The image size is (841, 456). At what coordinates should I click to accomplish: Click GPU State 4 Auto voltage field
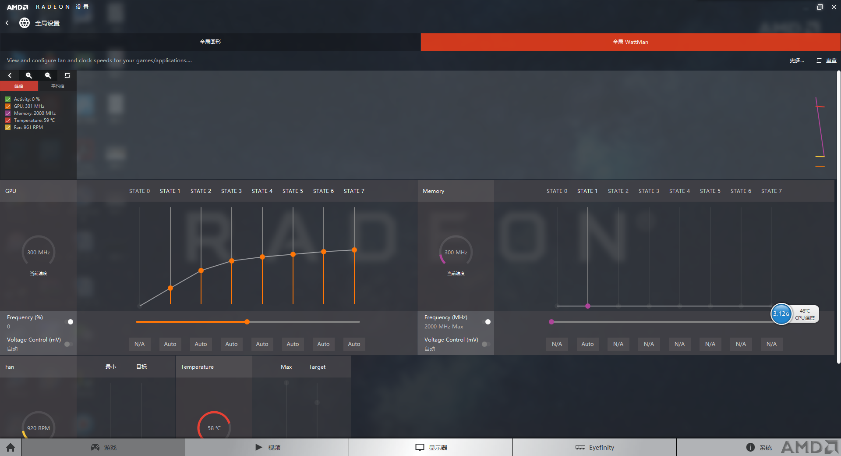[x=262, y=344]
